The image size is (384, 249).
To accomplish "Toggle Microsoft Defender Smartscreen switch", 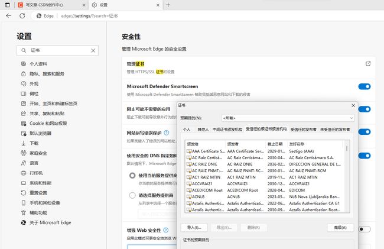I will pos(365,86).
